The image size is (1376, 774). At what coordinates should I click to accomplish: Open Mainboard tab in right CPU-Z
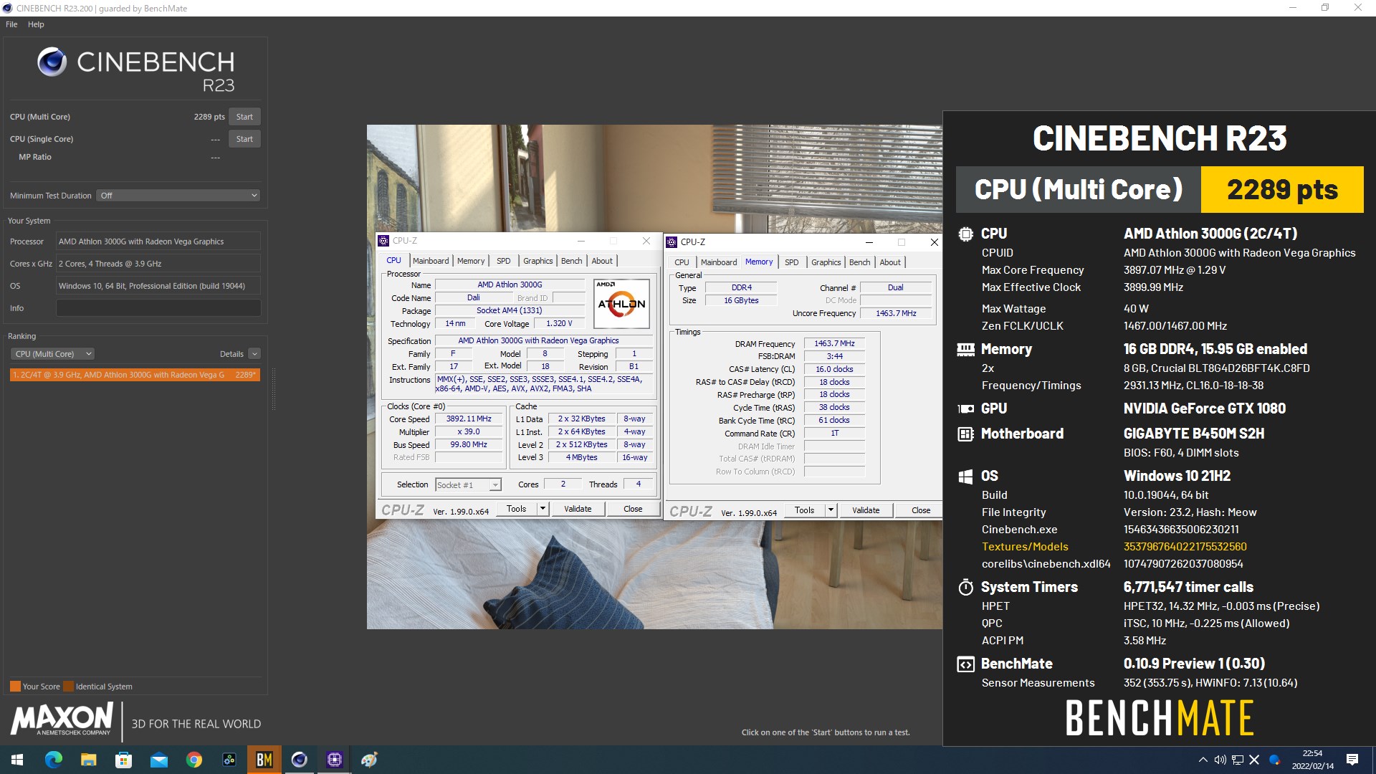719,262
